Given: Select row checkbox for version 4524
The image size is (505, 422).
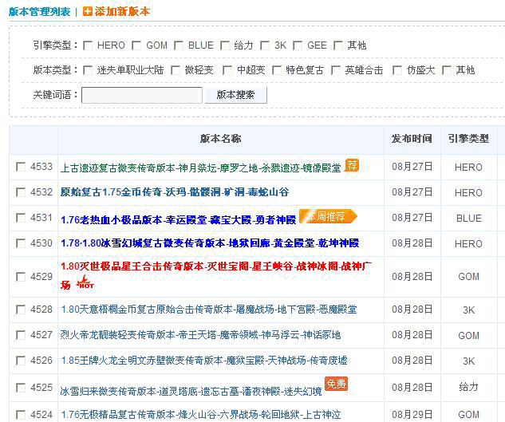Looking at the screenshot, I should 21,415.
